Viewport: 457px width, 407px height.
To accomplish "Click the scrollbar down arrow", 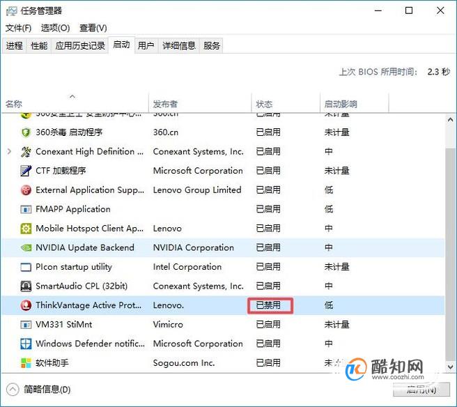I will click(x=450, y=367).
